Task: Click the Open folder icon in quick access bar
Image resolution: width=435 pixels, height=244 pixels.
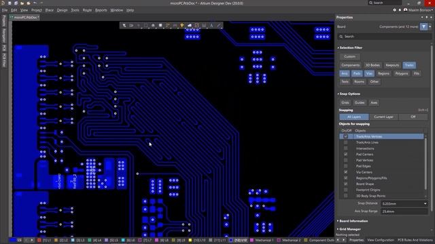Action: [x=22, y=3]
